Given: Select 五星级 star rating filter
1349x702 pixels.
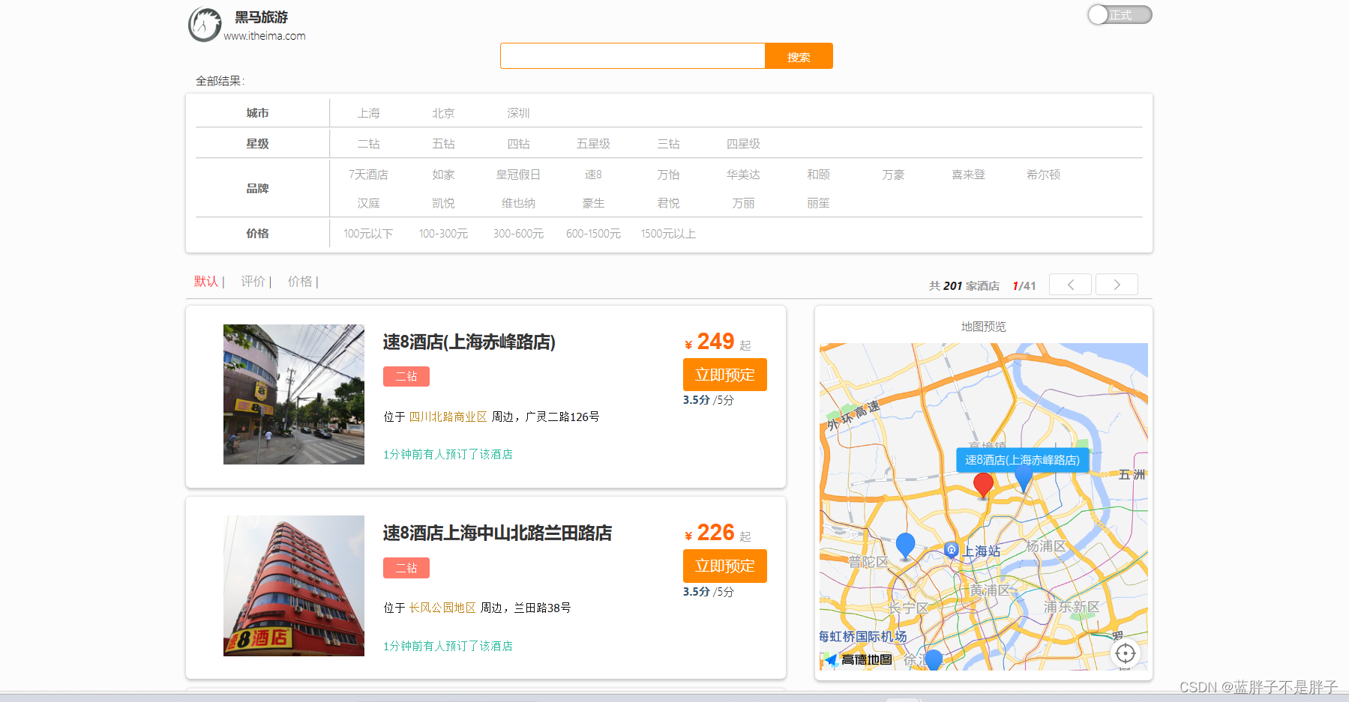Looking at the screenshot, I should 593,144.
